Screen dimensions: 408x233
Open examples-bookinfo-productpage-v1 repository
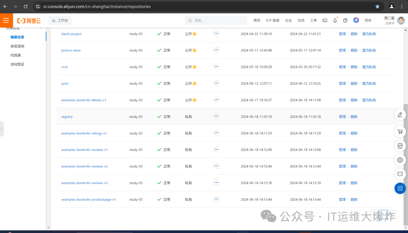pyautogui.click(x=88, y=199)
